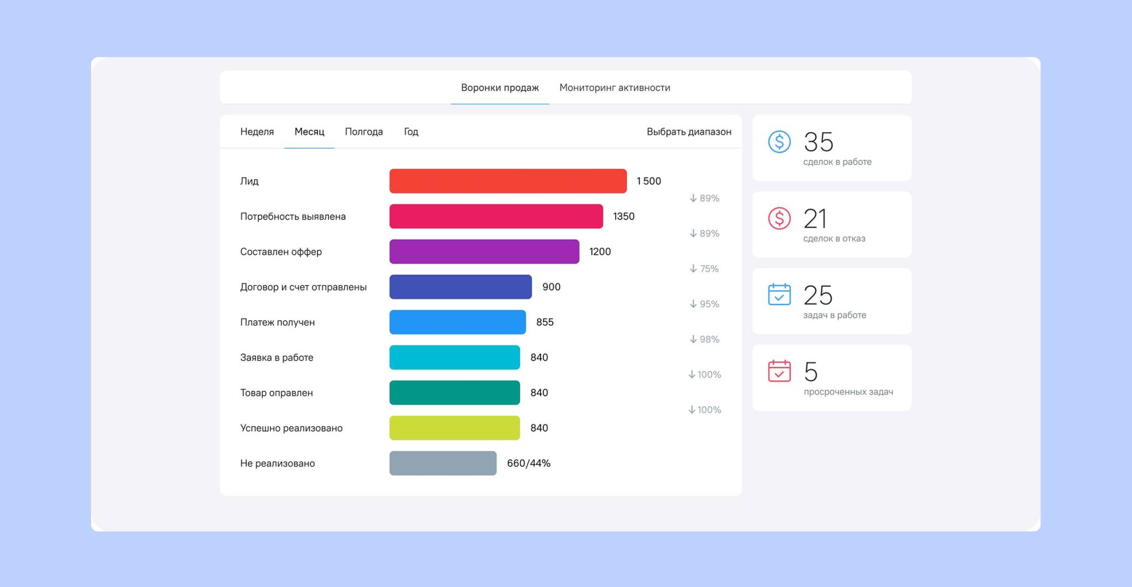1132x587 pixels.
Task: Open the Воронки продаж tab
Action: (x=500, y=87)
